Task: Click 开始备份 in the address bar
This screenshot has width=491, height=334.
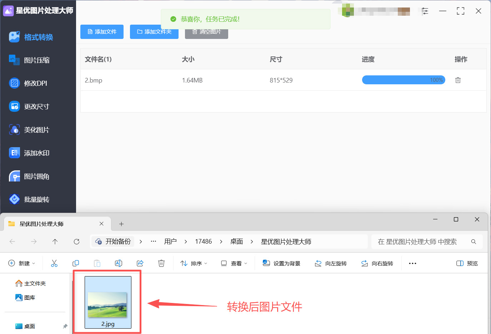Action: 113,241
